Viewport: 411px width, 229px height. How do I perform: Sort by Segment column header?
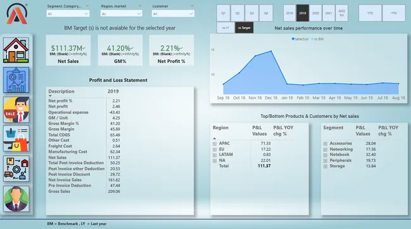(x=333, y=127)
